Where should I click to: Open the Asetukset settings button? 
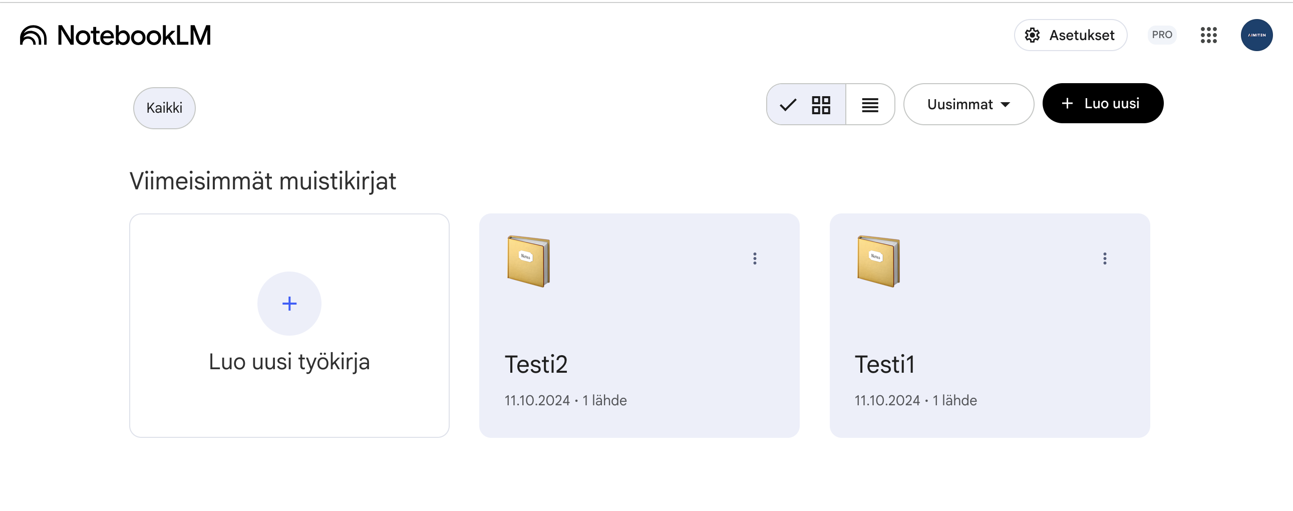[x=1070, y=35]
